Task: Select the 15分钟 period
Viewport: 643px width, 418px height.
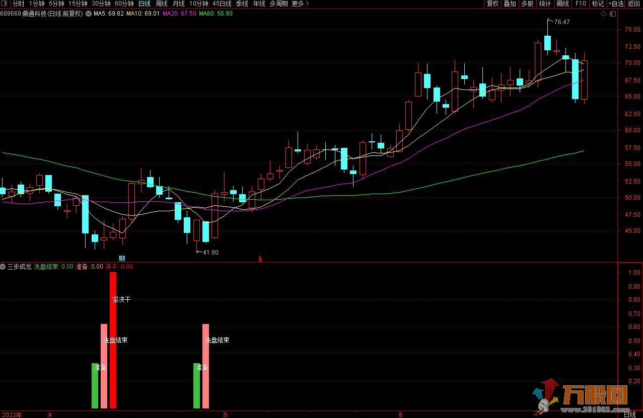Action: click(78, 4)
